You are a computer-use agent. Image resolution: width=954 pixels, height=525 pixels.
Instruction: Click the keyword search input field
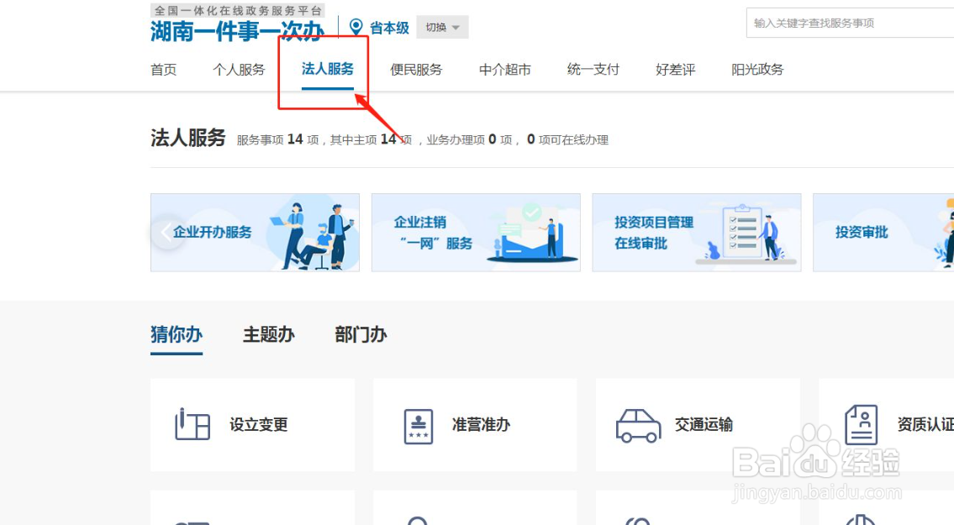(850, 24)
